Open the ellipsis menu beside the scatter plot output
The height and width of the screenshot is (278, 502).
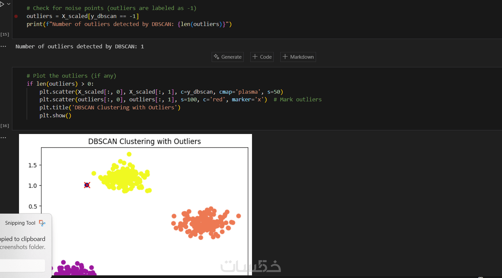(3, 137)
